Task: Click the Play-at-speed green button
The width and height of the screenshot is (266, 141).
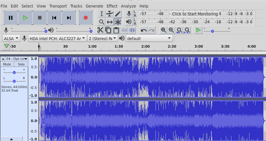Action: [x=198, y=30]
